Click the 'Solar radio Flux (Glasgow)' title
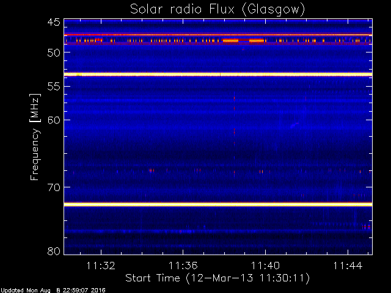 [217, 10]
